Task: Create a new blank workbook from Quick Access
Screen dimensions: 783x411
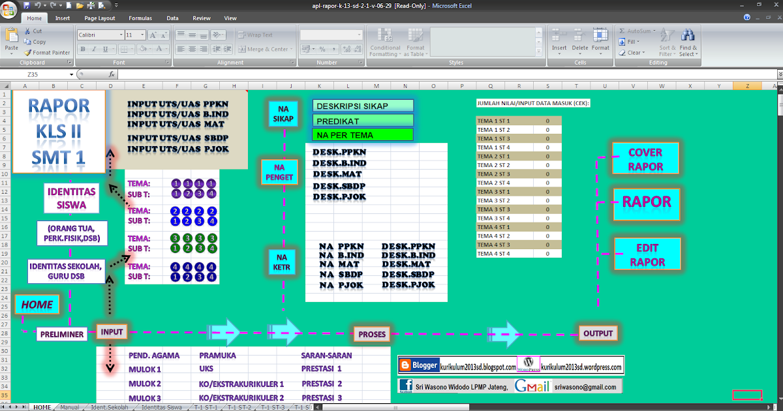Action: pyautogui.click(x=70, y=5)
